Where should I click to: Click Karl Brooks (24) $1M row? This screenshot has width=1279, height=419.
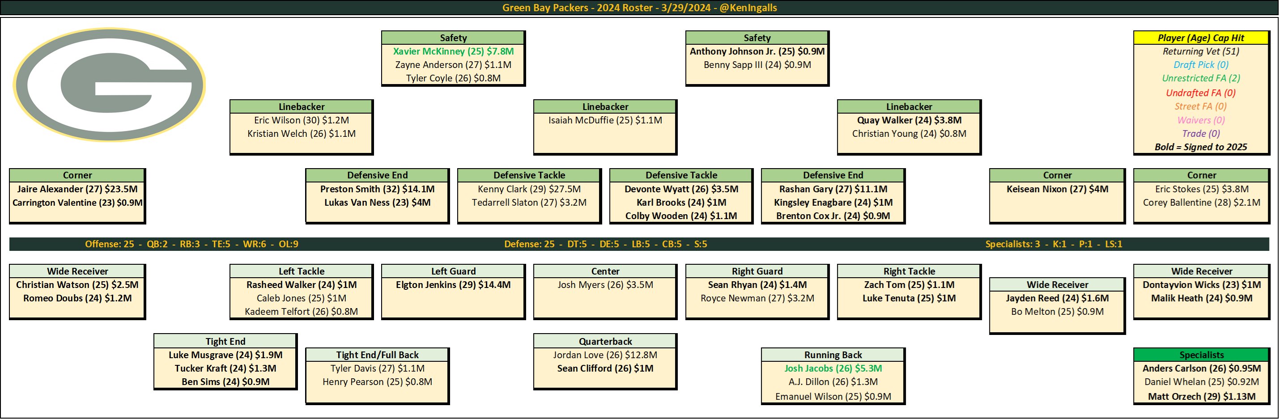click(681, 203)
